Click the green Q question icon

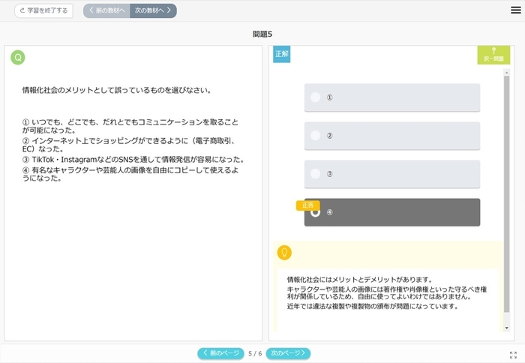pos(17,58)
